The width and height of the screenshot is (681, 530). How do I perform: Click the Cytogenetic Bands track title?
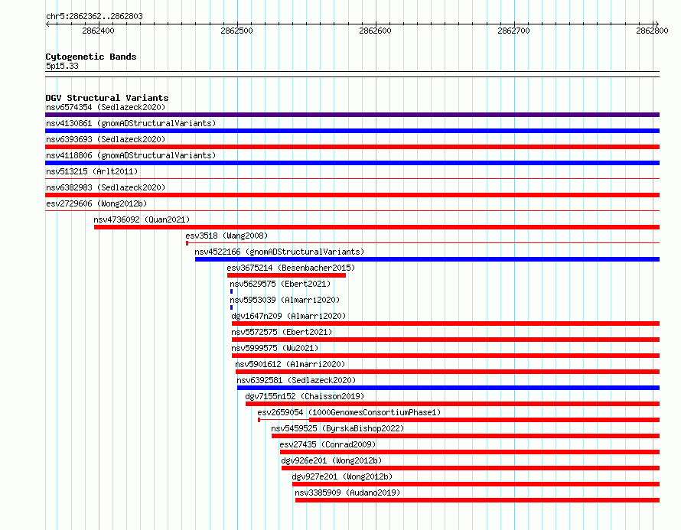[x=91, y=57]
